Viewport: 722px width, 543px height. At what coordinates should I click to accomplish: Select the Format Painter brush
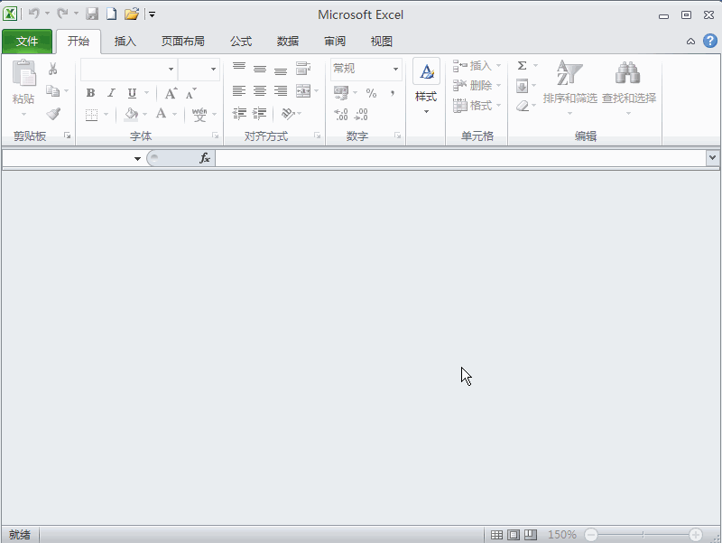(x=53, y=114)
